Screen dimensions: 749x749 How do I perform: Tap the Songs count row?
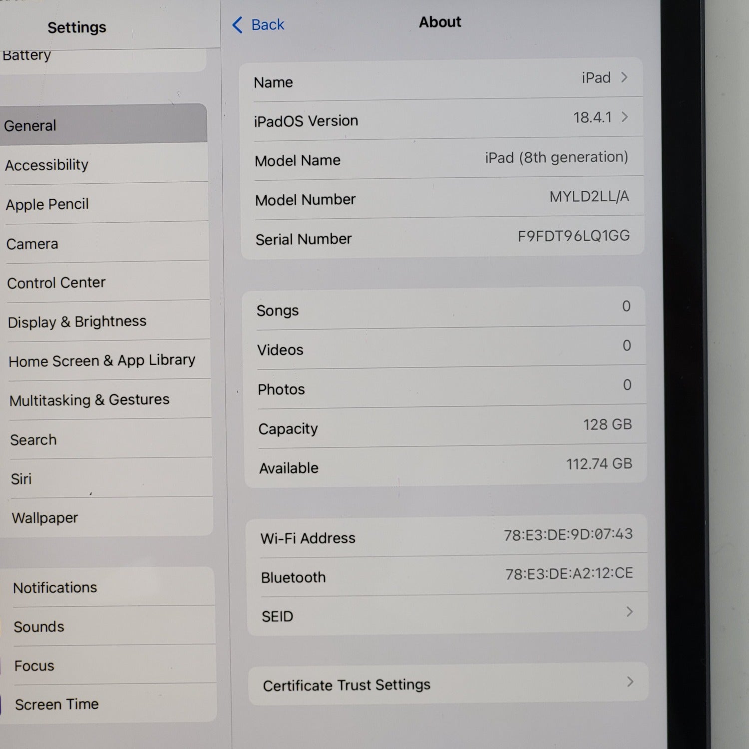click(x=444, y=308)
